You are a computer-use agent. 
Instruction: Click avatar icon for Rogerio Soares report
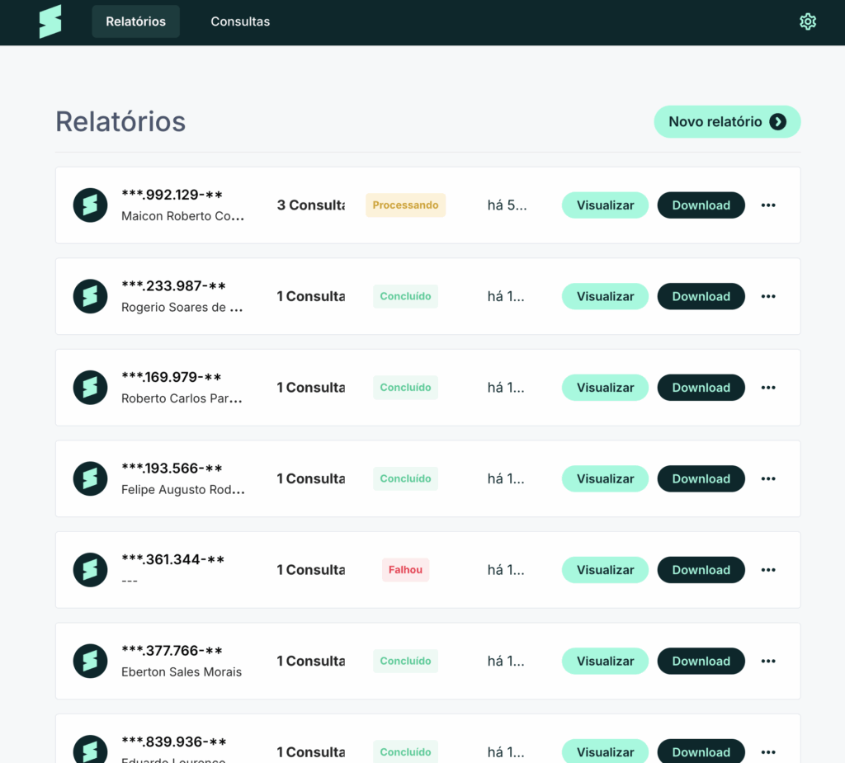(x=90, y=296)
